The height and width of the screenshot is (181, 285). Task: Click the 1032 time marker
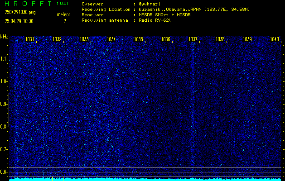coord(57,39)
